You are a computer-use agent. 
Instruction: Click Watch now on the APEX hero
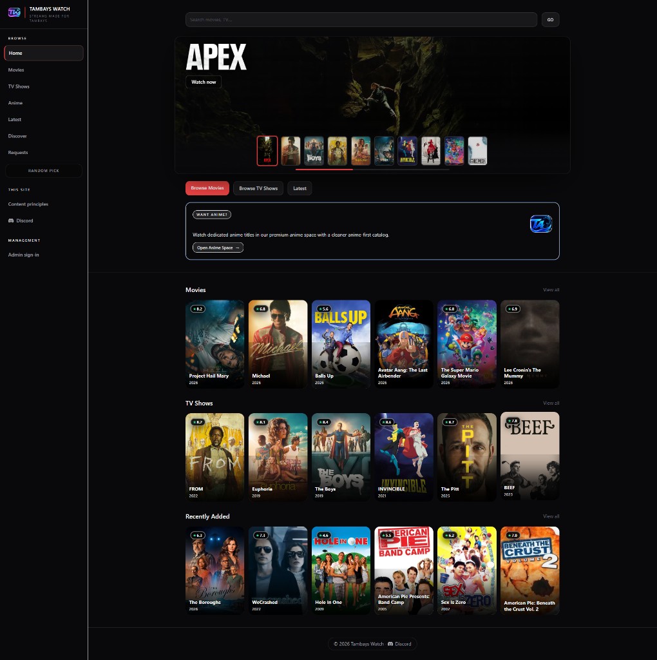(x=204, y=82)
